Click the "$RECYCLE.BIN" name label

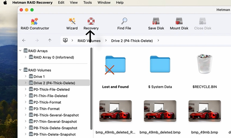pyautogui.click(x=205, y=87)
